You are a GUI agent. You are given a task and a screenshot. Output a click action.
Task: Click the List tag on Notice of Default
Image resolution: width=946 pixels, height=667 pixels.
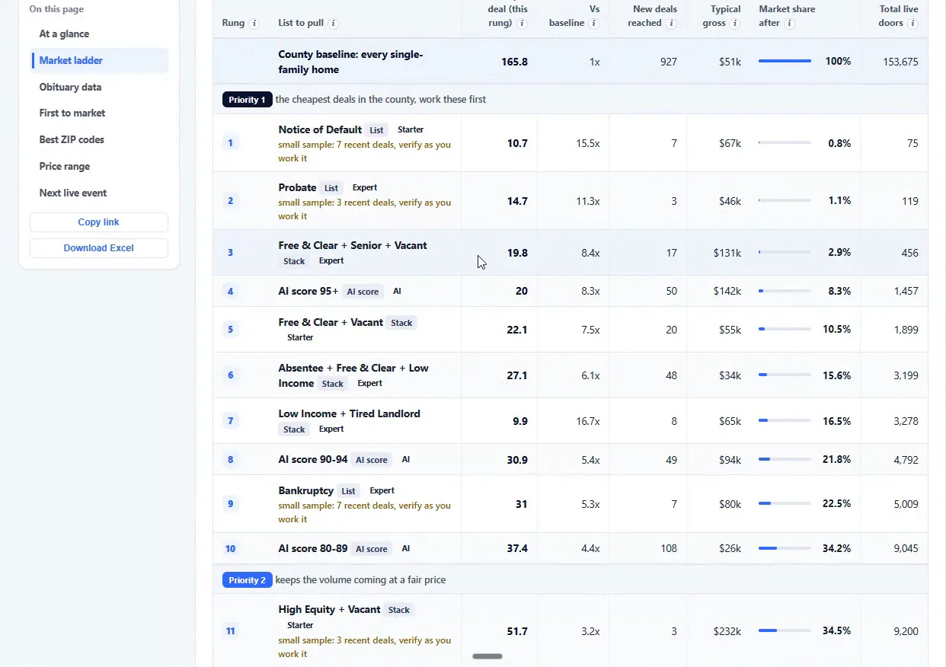[376, 130]
